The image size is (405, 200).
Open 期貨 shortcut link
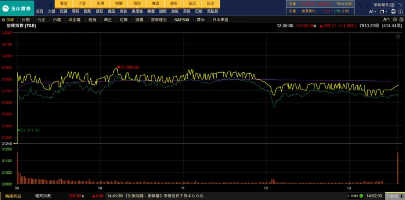coord(123,11)
